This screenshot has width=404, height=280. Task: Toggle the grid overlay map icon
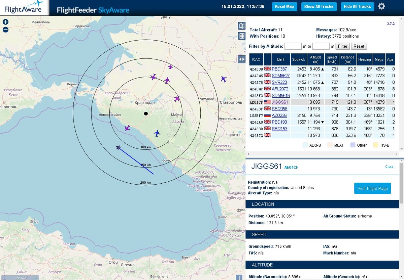[242, 36]
